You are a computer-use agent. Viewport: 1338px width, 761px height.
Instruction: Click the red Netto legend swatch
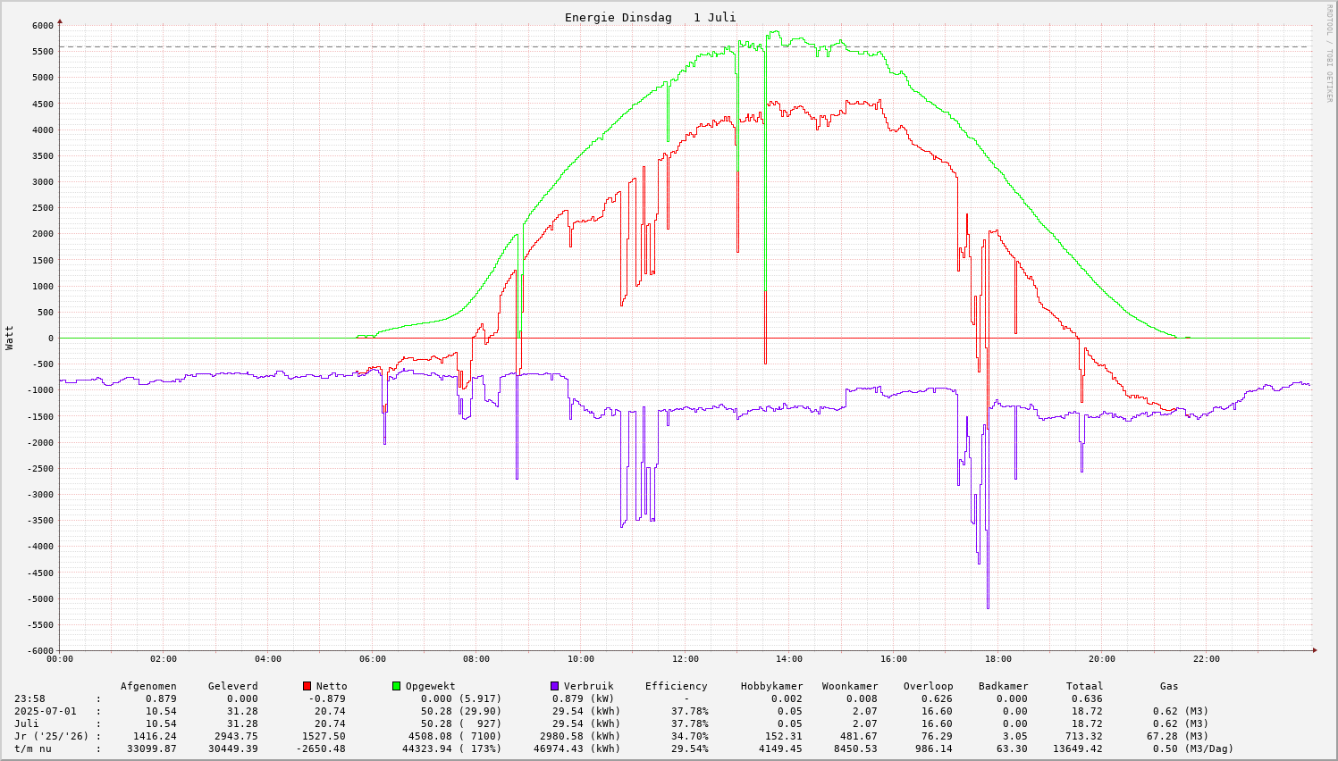(307, 686)
